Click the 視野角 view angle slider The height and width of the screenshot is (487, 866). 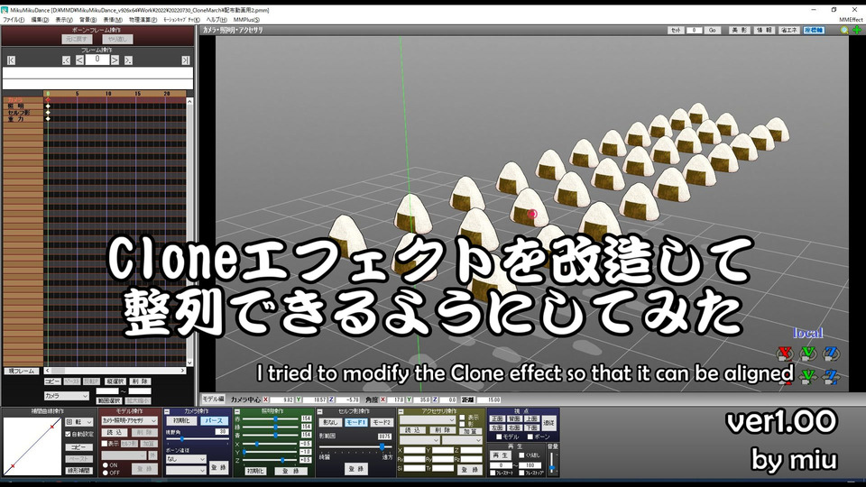(198, 439)
